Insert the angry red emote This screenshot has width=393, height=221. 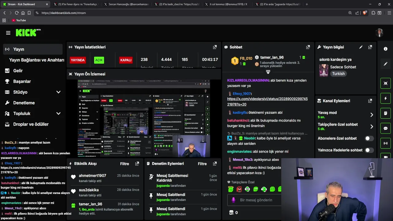[239, 189]
